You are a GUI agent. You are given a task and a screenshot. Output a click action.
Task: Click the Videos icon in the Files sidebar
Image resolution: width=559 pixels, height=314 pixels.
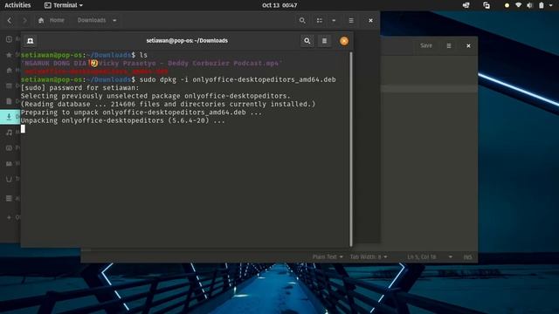coord(10,163)
